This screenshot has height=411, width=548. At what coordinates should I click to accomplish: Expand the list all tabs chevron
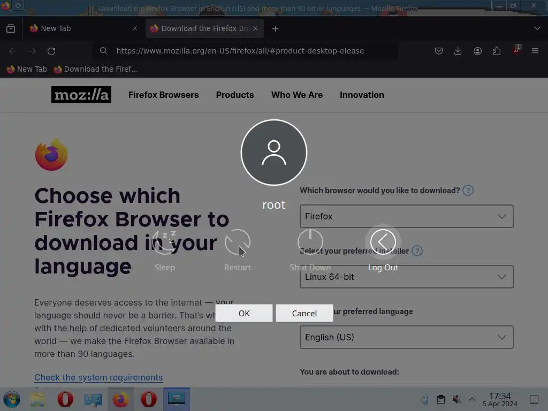click(x=537, y=28)
